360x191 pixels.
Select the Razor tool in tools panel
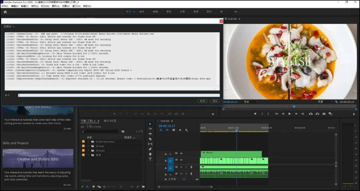coord(150,139)
